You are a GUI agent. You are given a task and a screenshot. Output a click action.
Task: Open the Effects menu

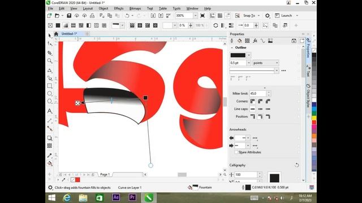pos(119,8)
